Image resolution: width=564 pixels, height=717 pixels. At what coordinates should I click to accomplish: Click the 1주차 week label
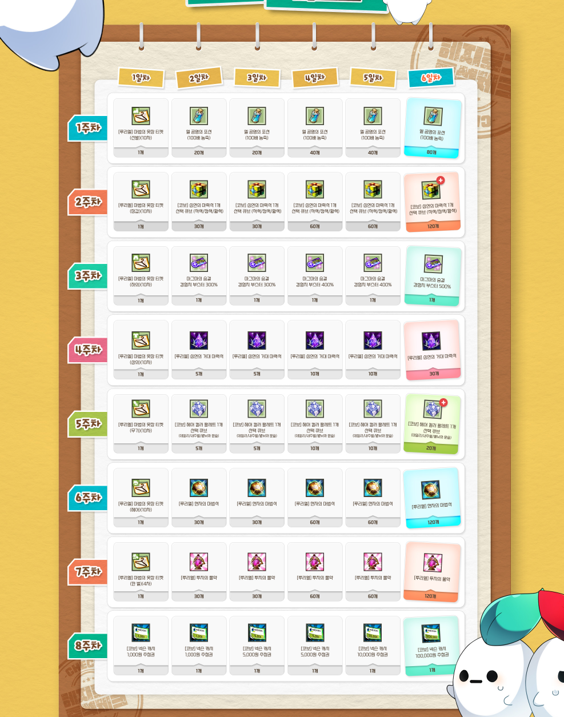(x=87, y=128)
